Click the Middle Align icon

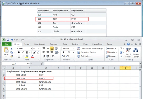point(48,49)
